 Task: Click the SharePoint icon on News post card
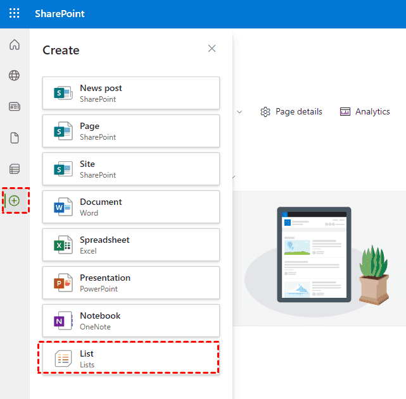tap(63, 93)
